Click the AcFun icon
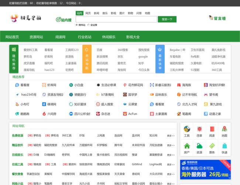Image resolution: width=240 pixels, height=185 pixels. (x=125, y=114)
